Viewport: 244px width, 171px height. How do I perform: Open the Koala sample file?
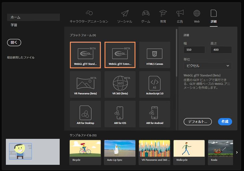pos(220,152)
